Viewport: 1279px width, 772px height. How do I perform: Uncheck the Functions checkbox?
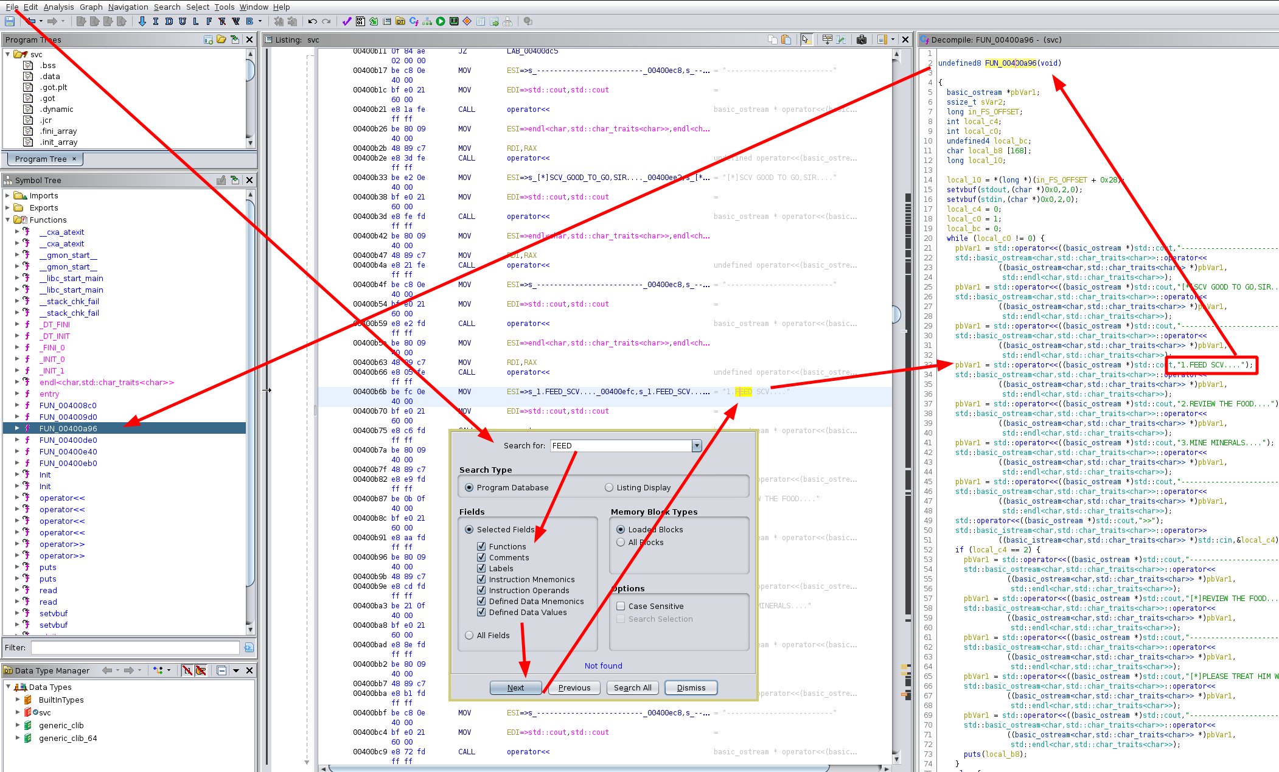(x=481, y=547)
